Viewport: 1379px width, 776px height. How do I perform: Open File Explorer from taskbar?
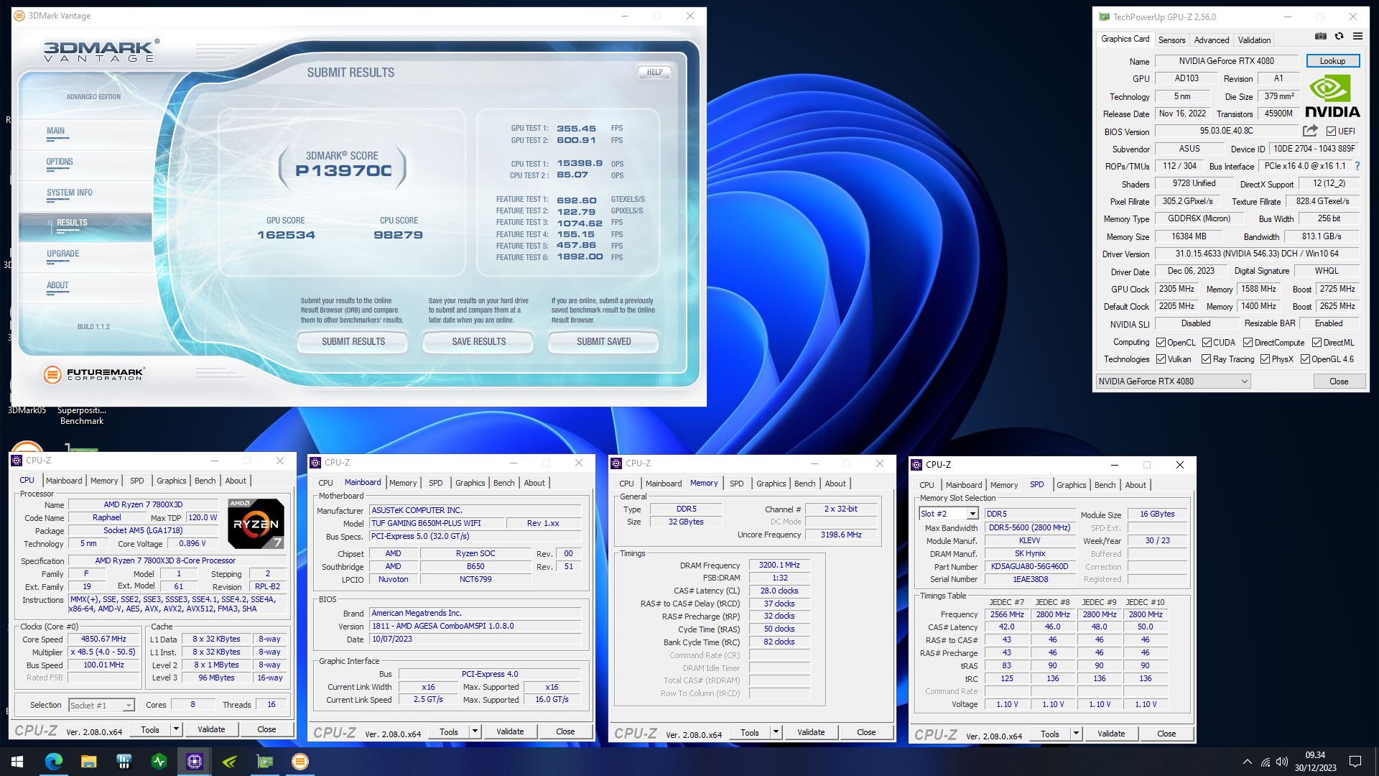coord(88,762)
